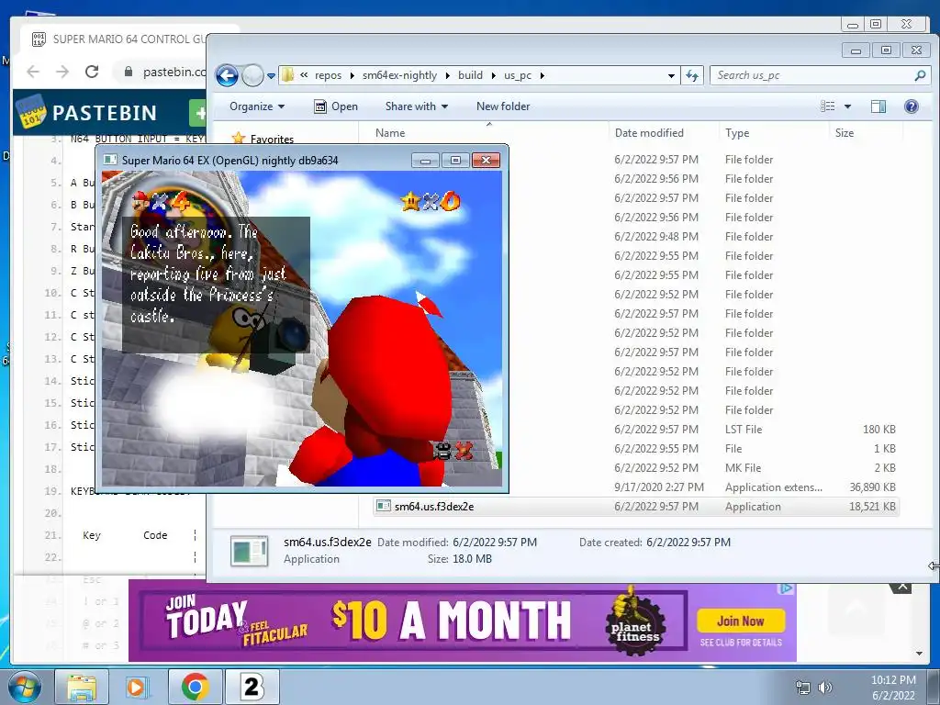The image size is (940, 705).
Task: Click the Pastebin site lock icon
Action: click(129, 72)
